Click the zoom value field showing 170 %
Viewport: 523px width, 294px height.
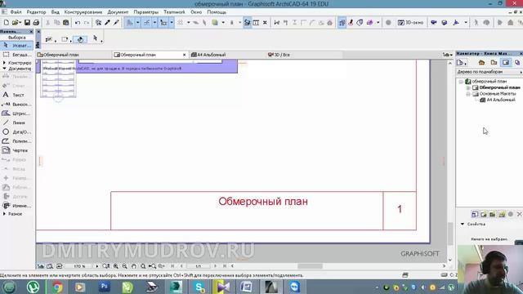pyautogui.click(x=80, y=266)
